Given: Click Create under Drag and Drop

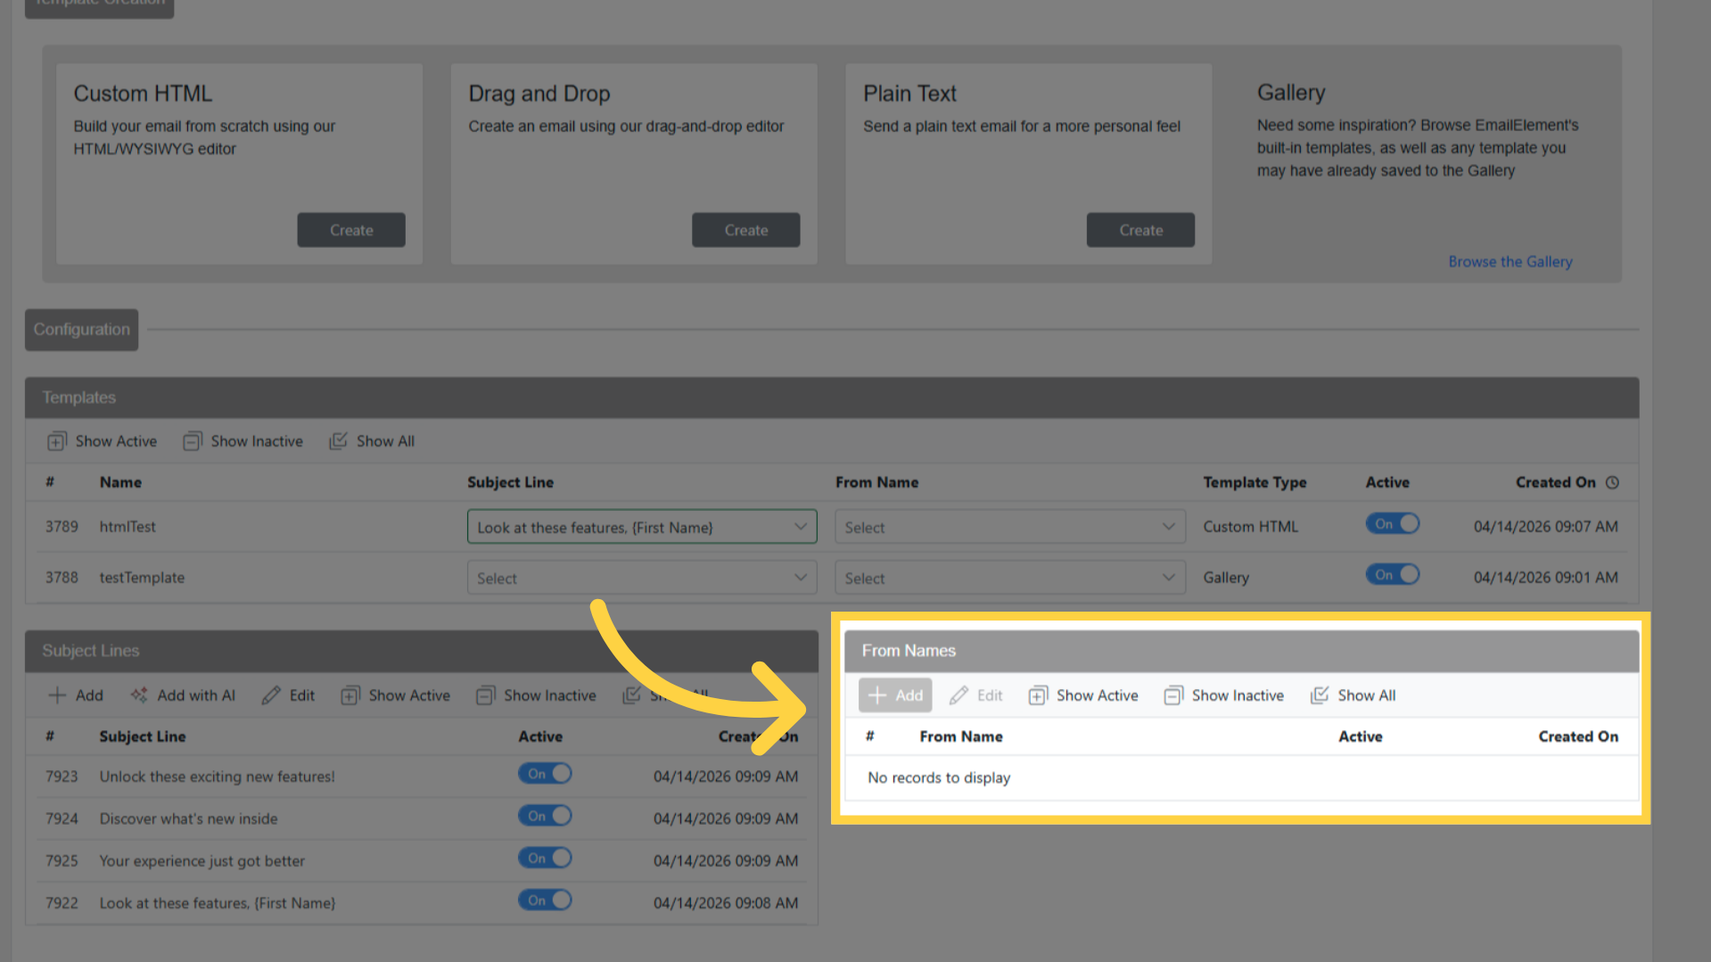Looking at the screenshot, I should pyautogui.click(x=745, y=230).
